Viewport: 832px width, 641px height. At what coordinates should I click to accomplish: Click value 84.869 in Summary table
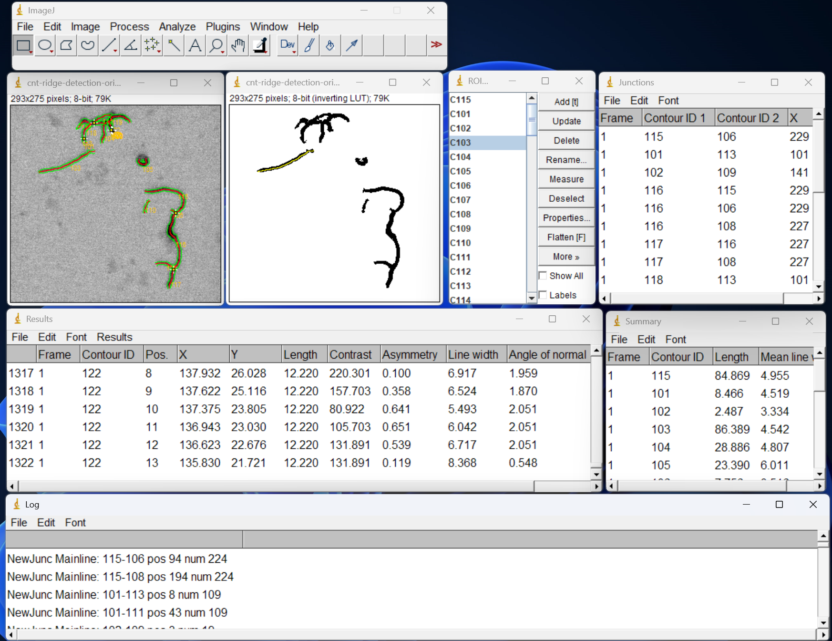click(x=732, y=376)
